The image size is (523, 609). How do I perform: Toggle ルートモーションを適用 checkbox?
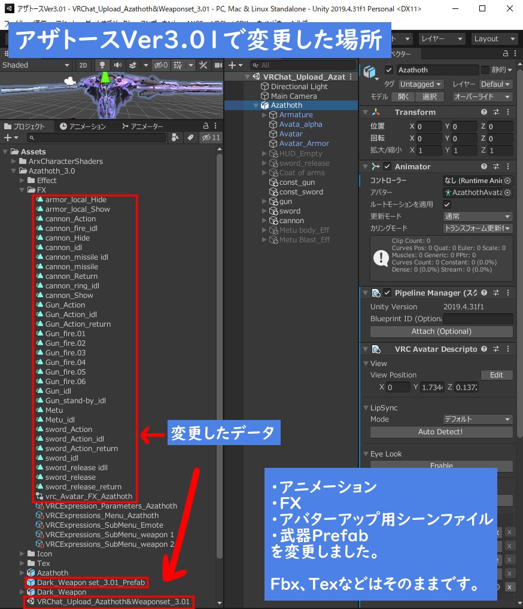447,205
